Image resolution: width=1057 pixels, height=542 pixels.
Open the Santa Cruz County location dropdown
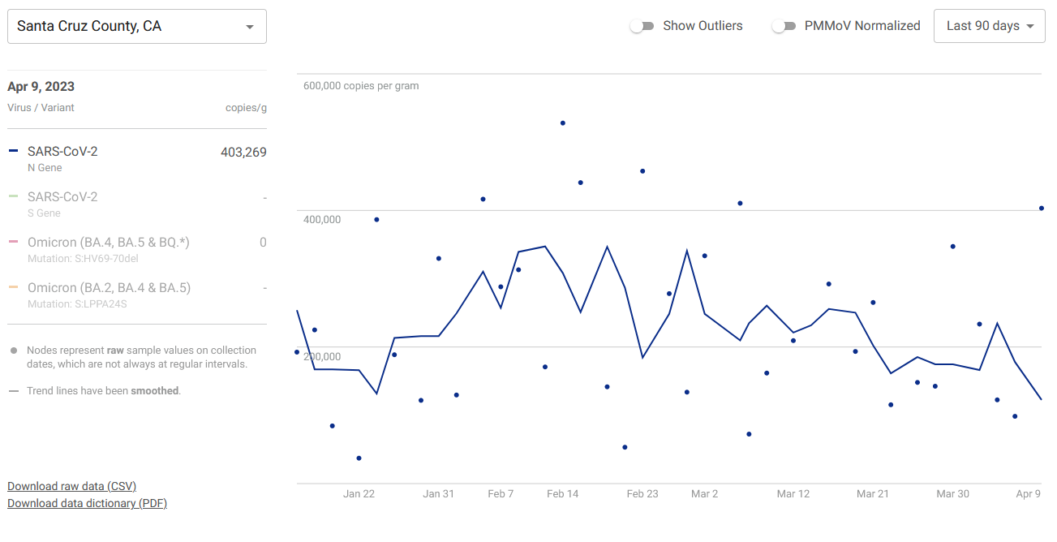tap(136, 27)
